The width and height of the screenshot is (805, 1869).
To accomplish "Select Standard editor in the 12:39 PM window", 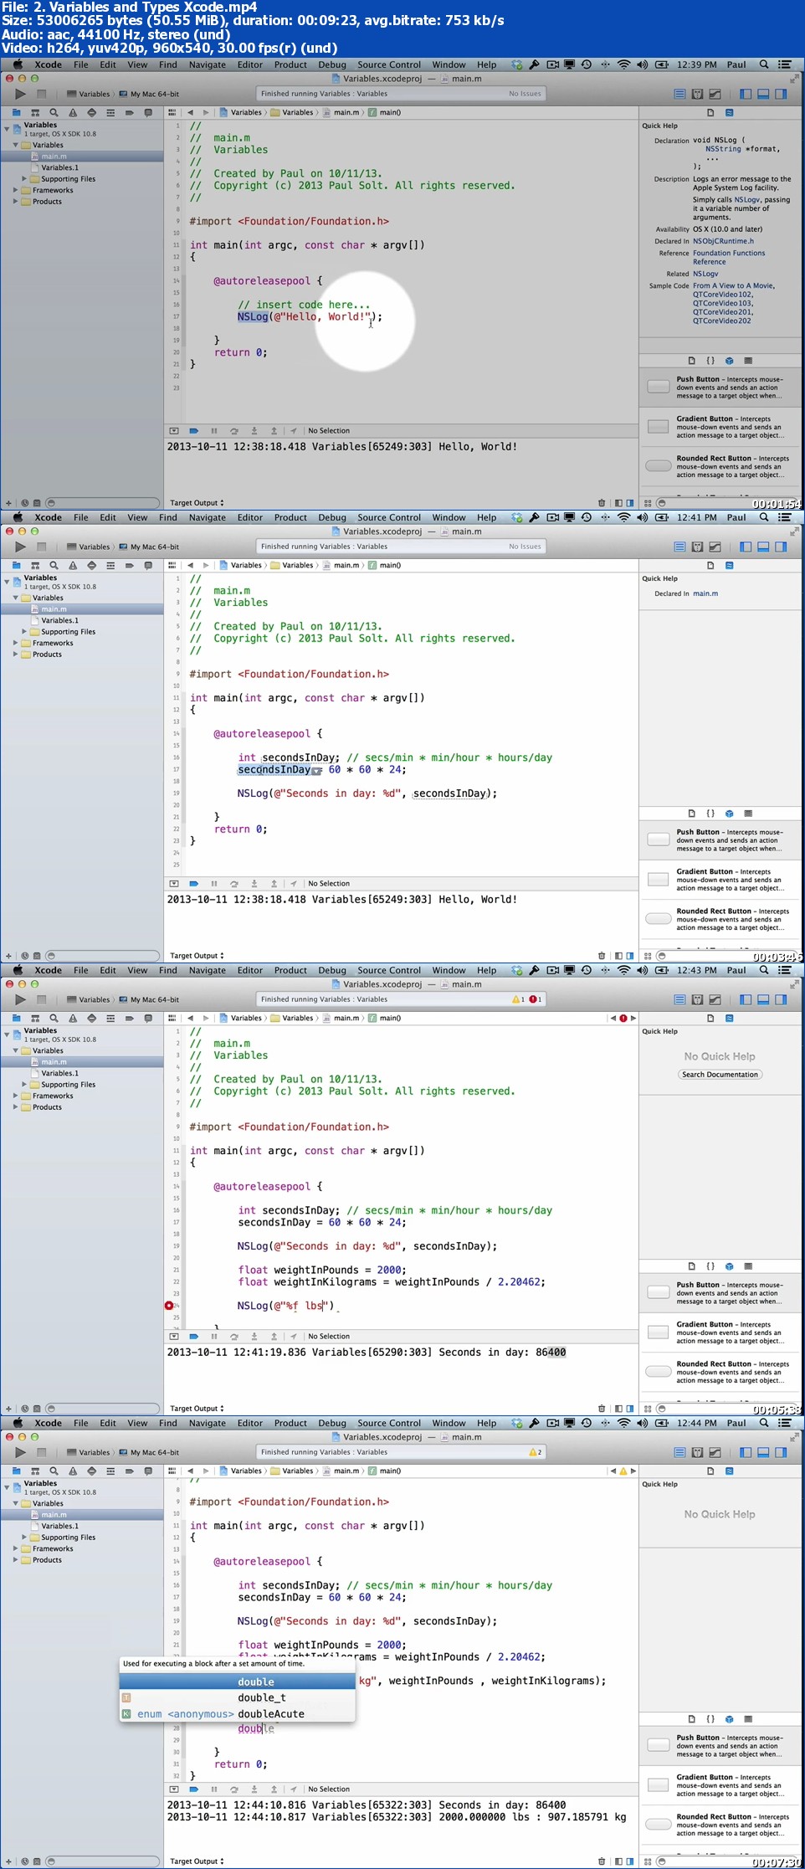I will 679,94.
